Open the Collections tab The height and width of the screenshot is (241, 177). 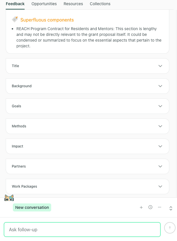click(x=100, y=4)
